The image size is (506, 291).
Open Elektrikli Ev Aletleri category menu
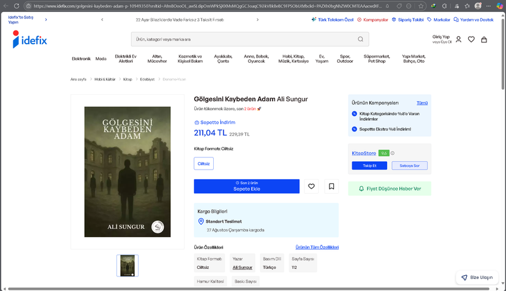pyautogui.click(x=125, y=59)
